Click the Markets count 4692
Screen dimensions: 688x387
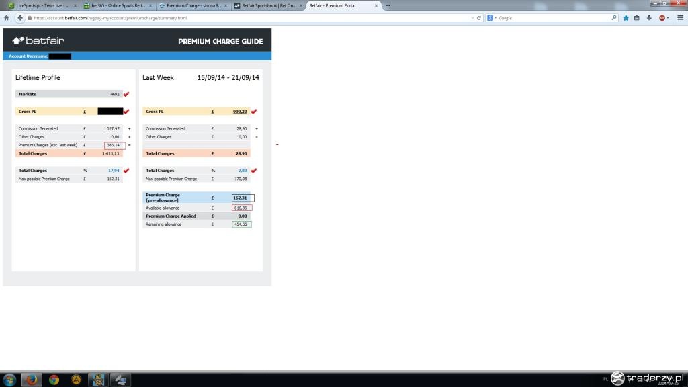click(114, 94)
